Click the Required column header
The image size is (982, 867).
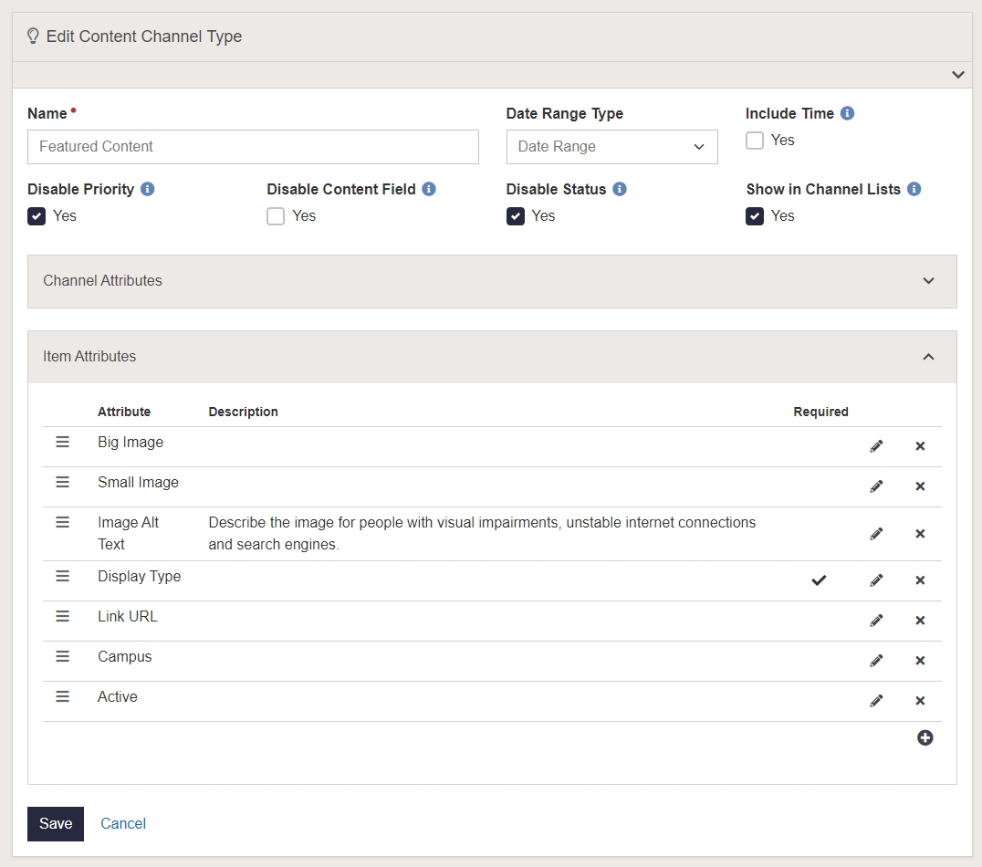coord(821,412)
